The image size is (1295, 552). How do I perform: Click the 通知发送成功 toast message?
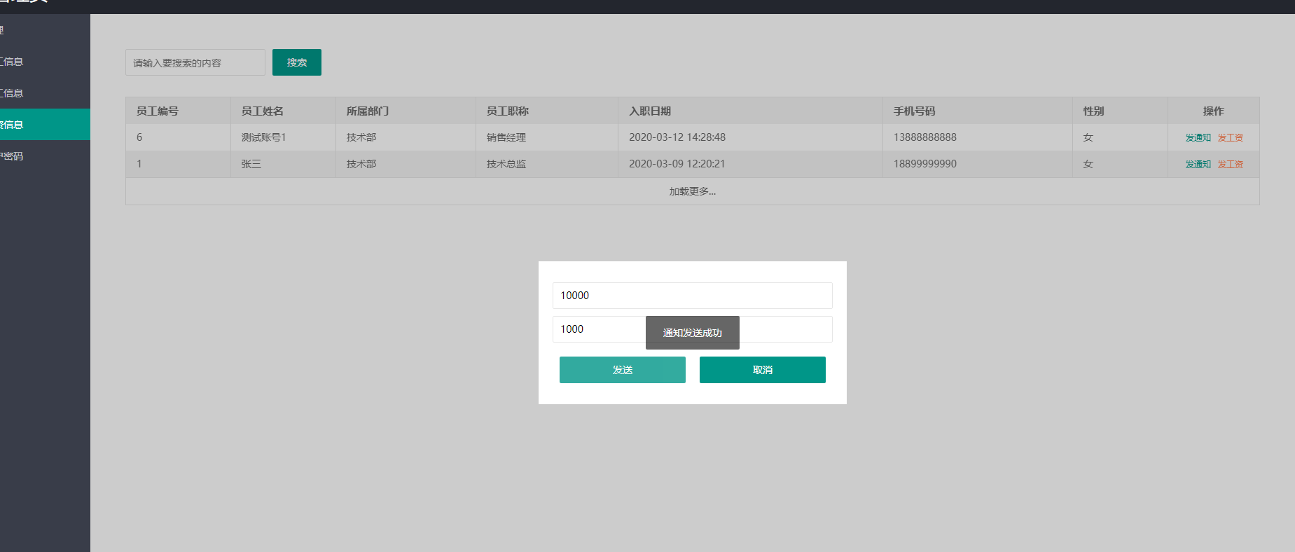click(693, 333)
